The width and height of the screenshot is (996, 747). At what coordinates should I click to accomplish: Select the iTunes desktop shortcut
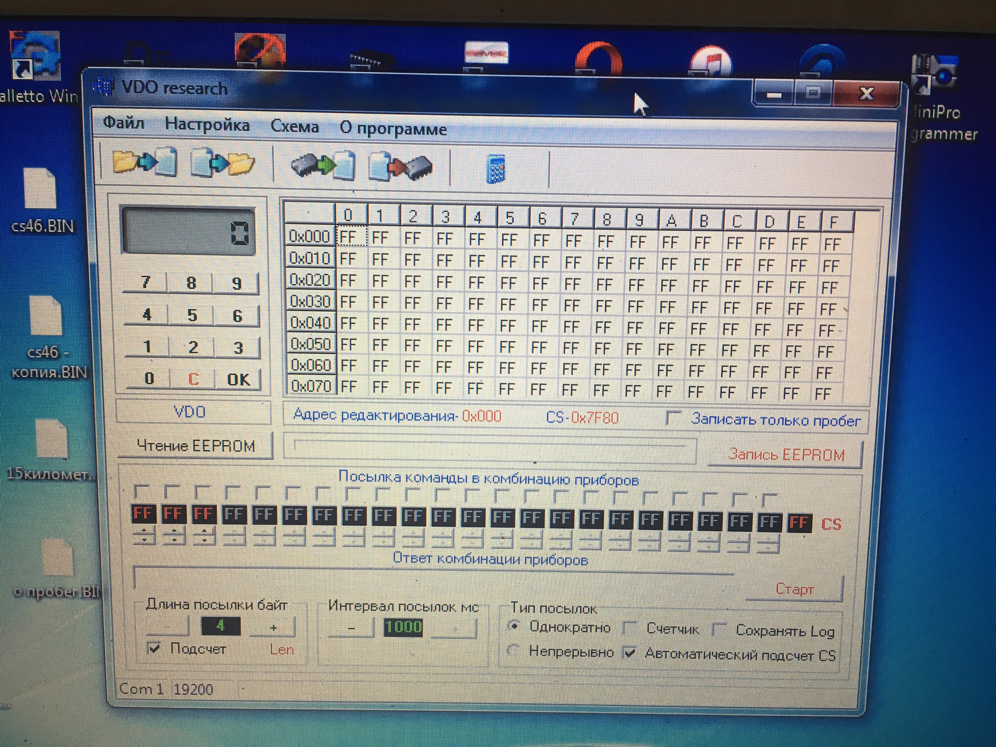point(711,62)
